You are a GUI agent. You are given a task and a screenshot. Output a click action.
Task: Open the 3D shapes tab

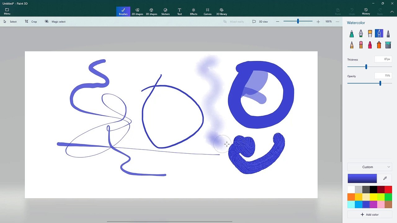(151, 11)
